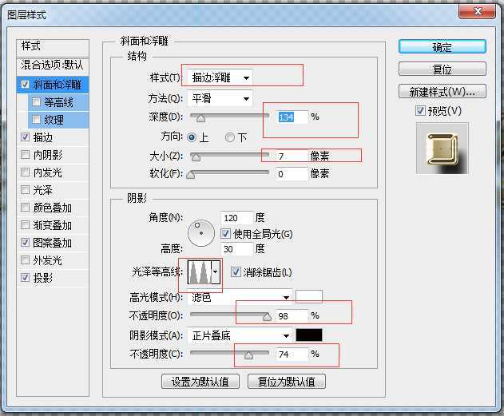This screenshot has width=504, height=416.
Task: Open the 样式 style dropdown showing 描边浮雕
Action: (x=221, y=77)
